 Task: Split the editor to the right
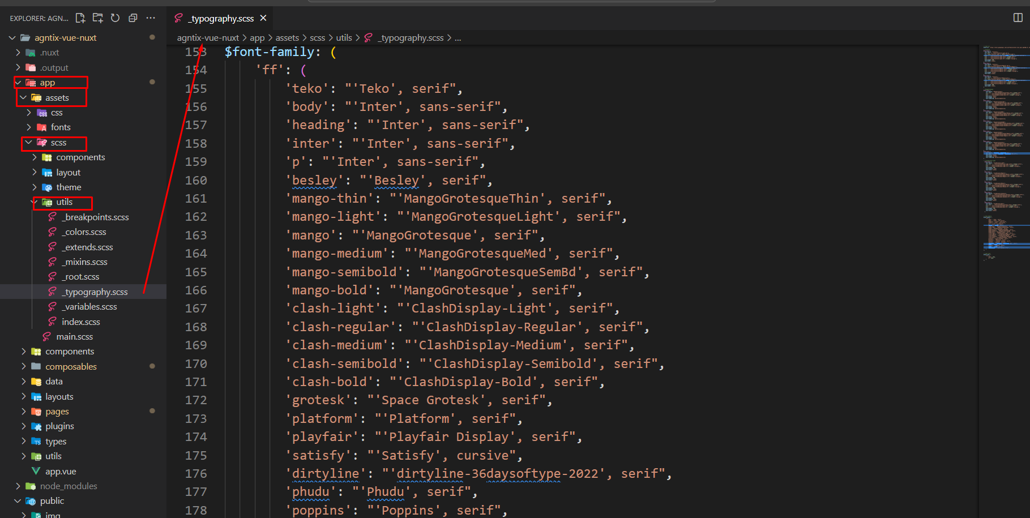pyautogui.click(x=1018, y=18)
